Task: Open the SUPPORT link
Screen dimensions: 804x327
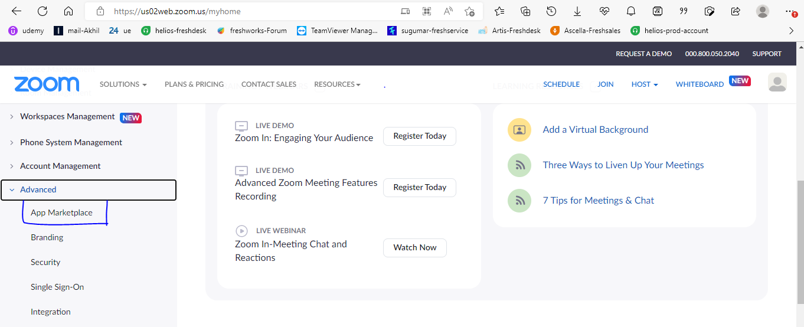Action: click(x=767, y=54)
